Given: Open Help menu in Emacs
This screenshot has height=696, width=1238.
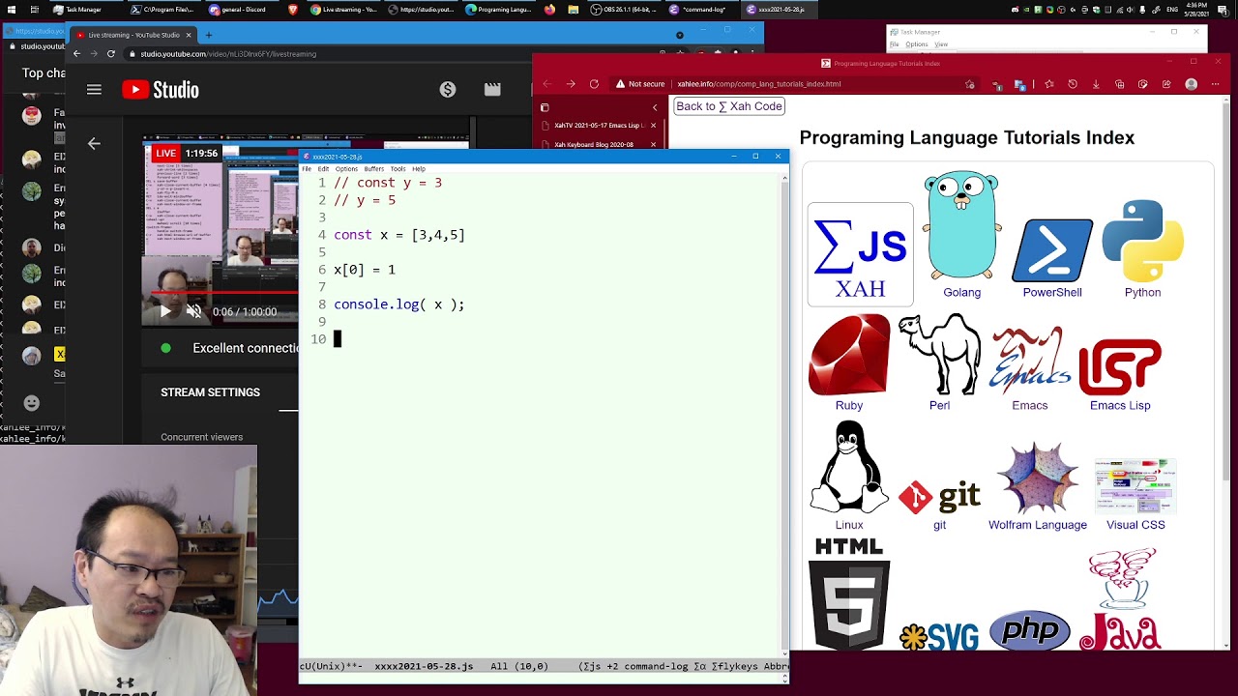Looking at the screenshot, I should [419, 169].
